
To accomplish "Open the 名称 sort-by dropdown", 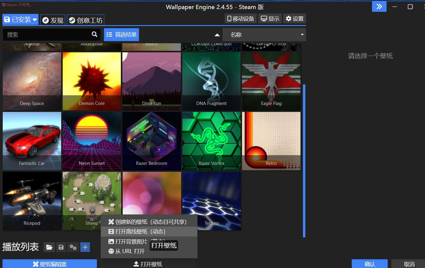I will pyautogui.click(x=264, y=35).
